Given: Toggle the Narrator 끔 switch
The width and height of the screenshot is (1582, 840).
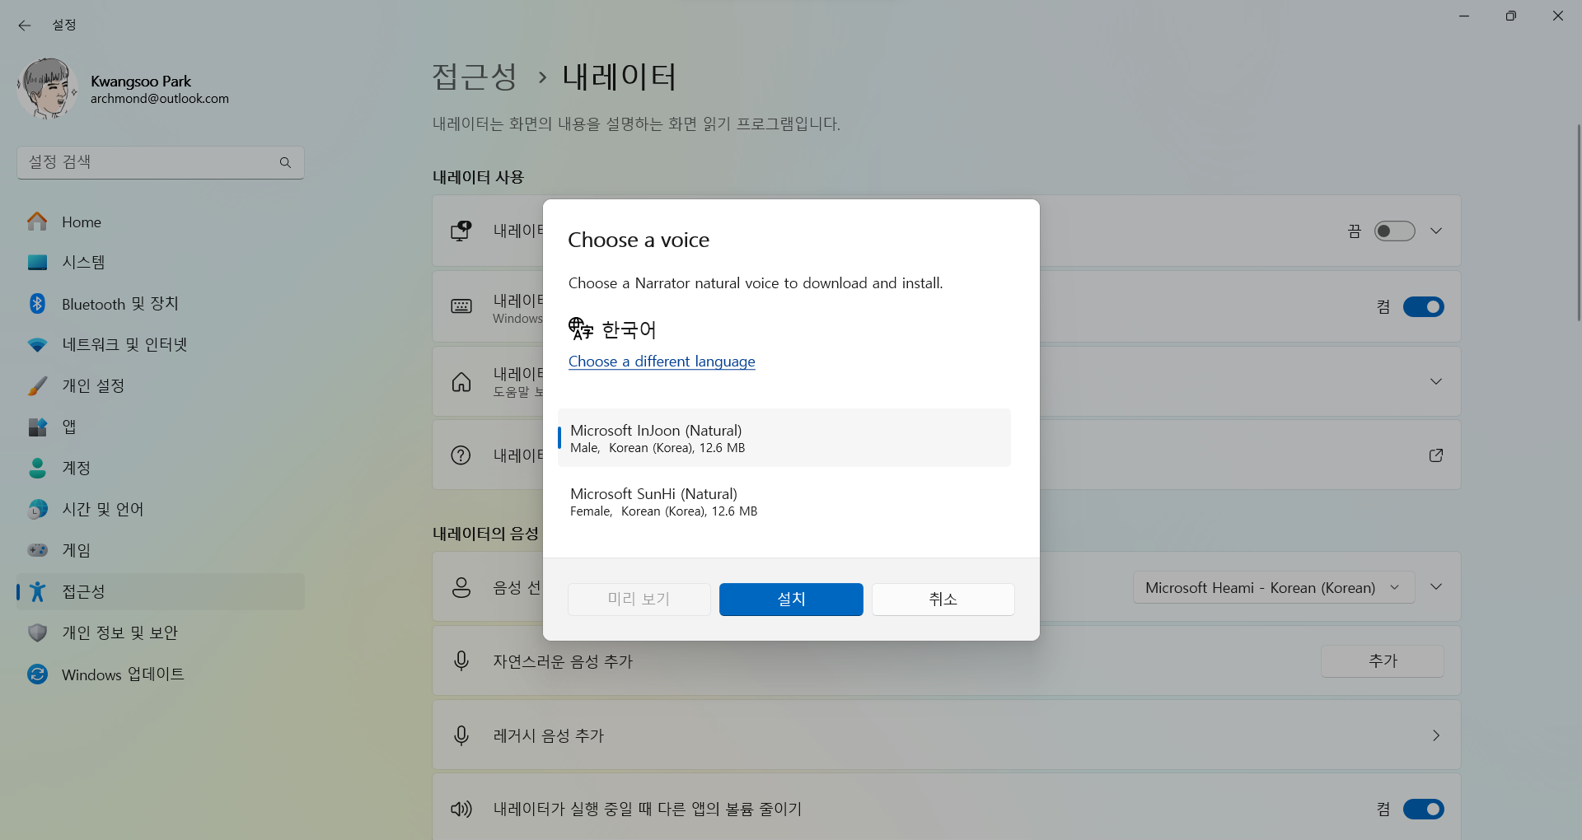Looking at the screenshot, I should point(1394,231).
